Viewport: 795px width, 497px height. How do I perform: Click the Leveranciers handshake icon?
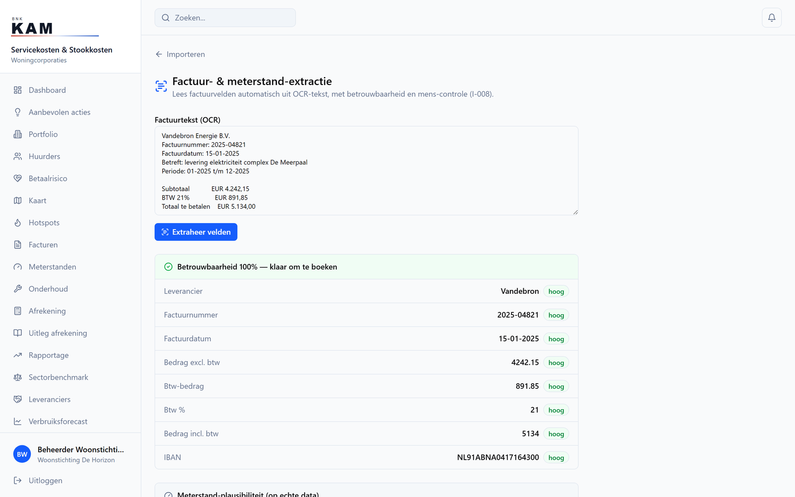coord(18,400)
